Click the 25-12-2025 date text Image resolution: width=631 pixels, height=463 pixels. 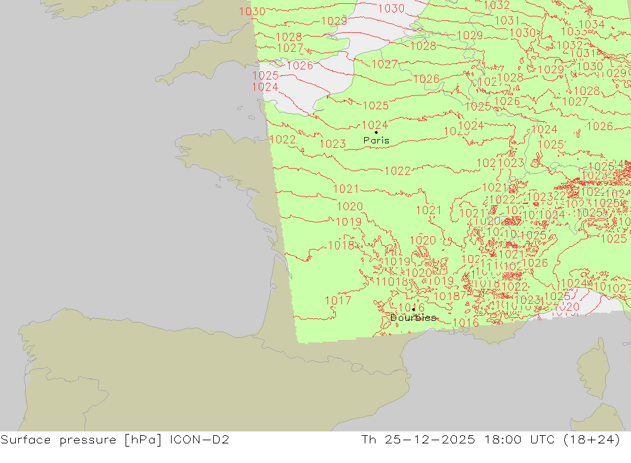tap(430, 439)
